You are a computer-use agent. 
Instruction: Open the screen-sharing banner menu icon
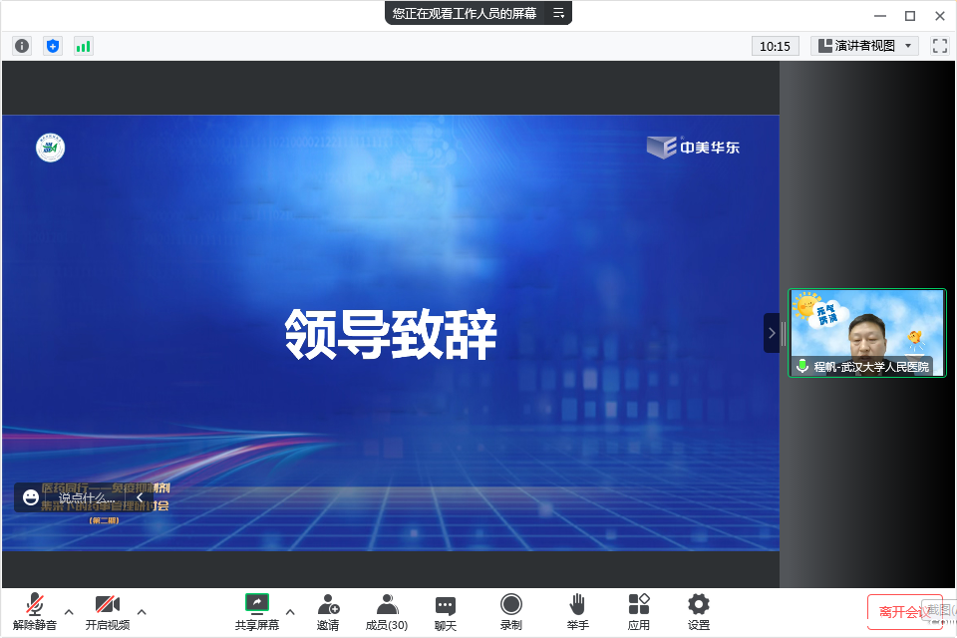coord(559,13)
